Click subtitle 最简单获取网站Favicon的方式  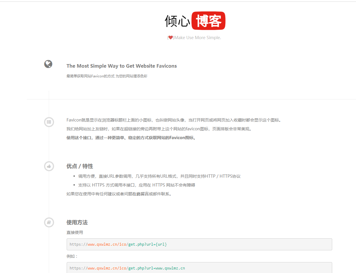(x=107, y=76)
